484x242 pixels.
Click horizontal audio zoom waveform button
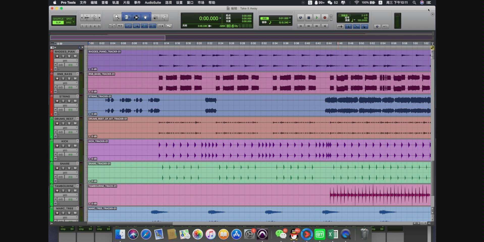point(87,17)
